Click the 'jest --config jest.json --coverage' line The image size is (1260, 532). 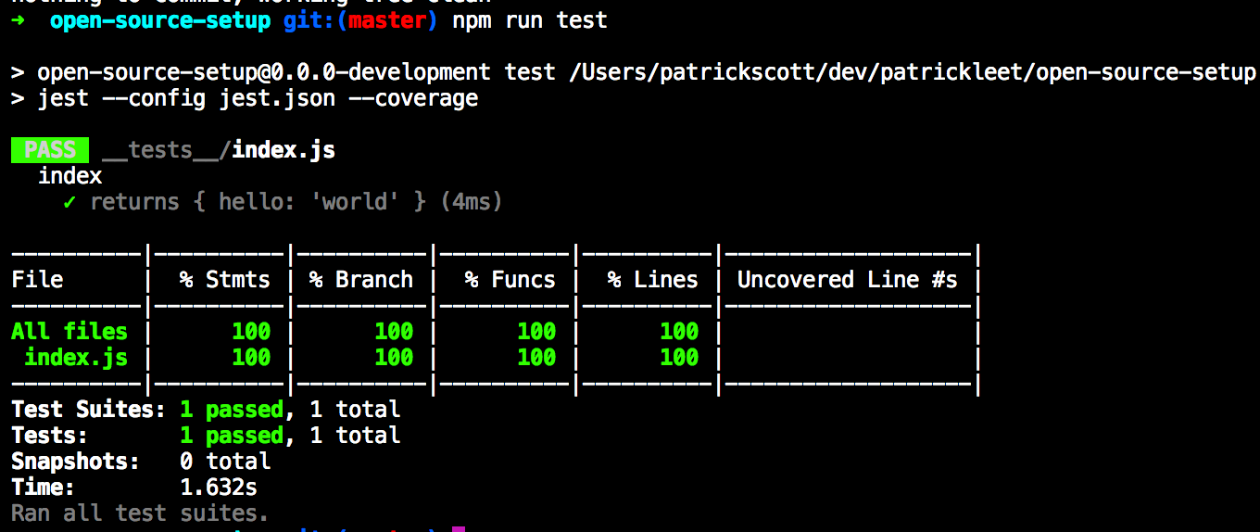[x=258, y=98]
